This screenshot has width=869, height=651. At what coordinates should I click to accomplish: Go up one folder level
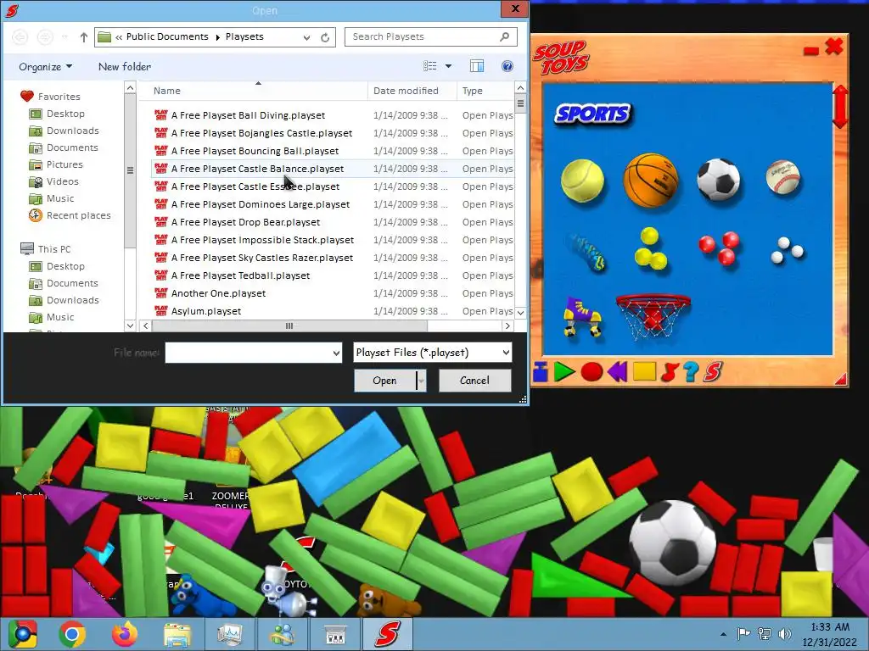(x=84, y=37)
